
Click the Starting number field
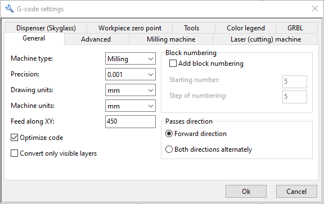click(295, 81)
